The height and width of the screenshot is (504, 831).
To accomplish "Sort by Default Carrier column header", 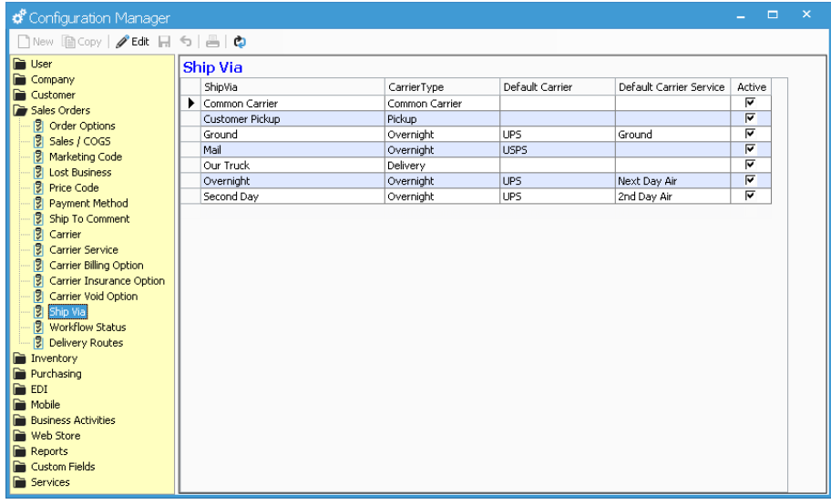I will tap(557, 86).
